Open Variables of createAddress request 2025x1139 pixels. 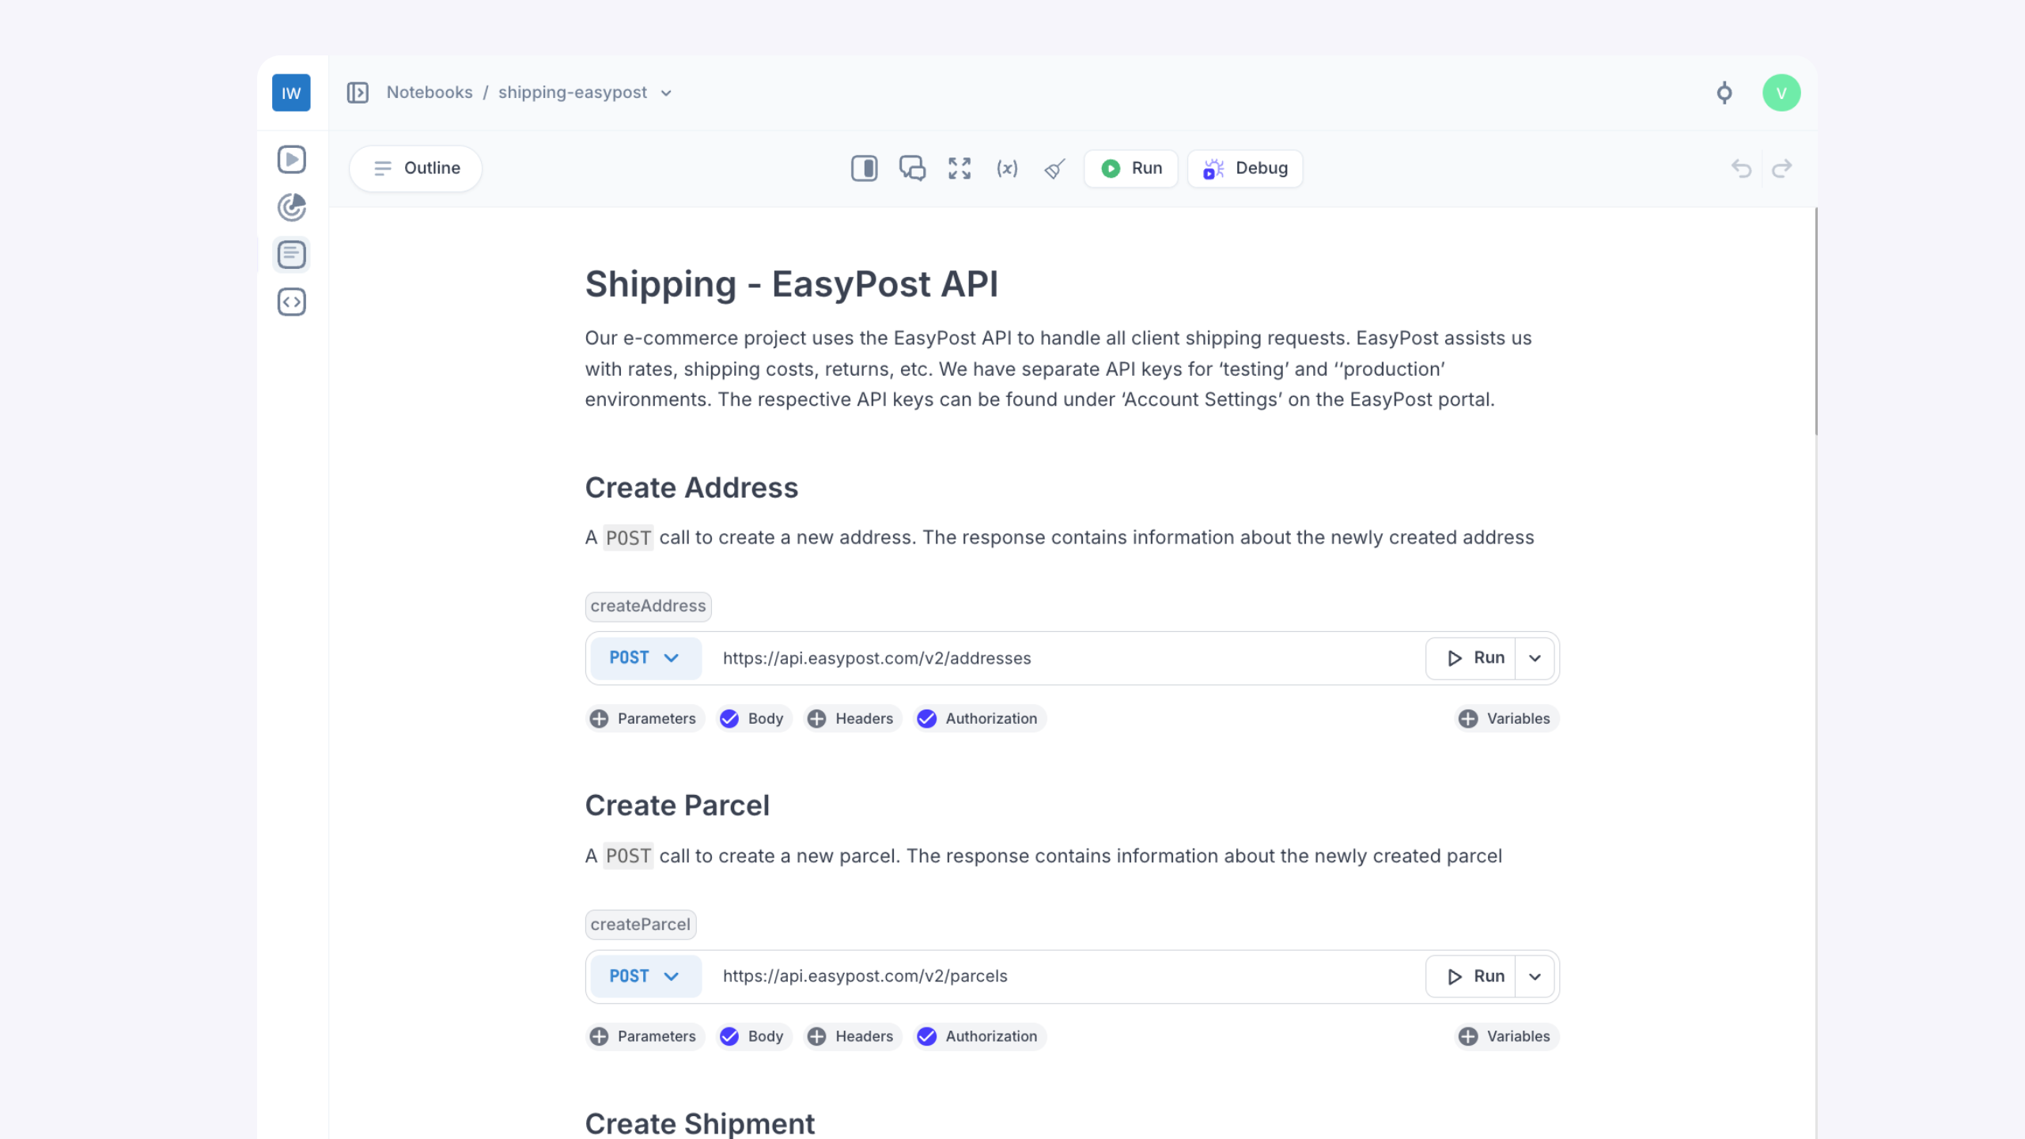tap(1506, 718)
